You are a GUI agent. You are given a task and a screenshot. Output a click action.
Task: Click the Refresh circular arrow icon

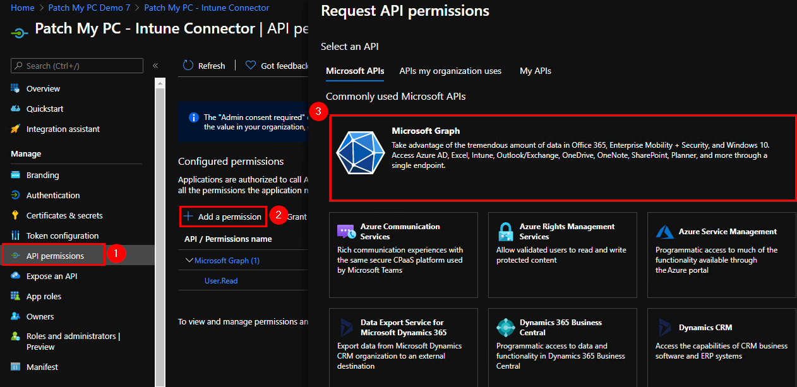pyautogui.click(x=188, y=65)
